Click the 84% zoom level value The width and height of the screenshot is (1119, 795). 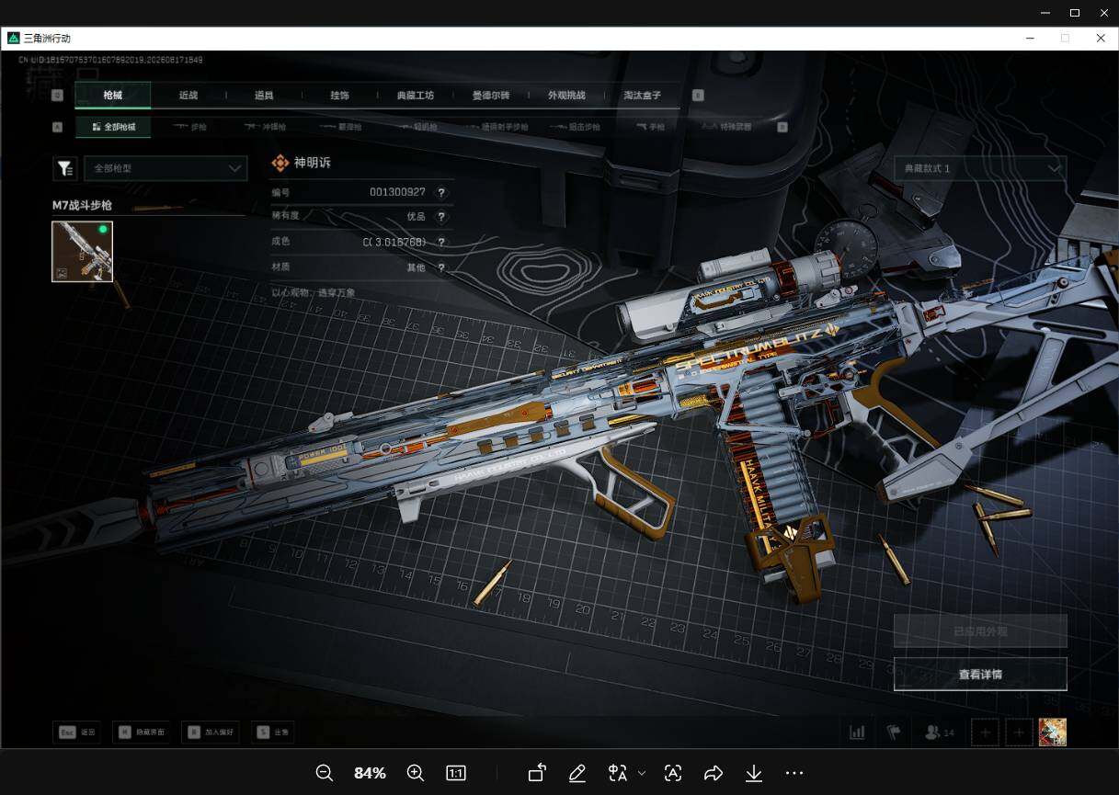point(370,773)
